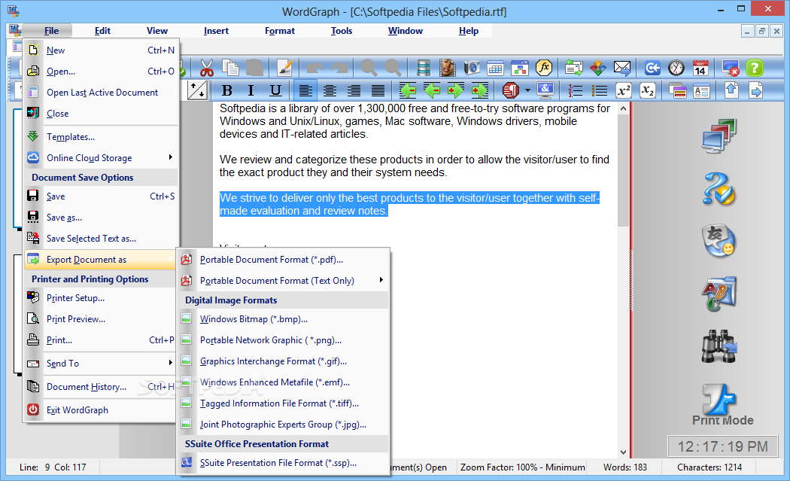The height and width of the screenshot is (481, 790).
Task: Click the envelope email icon
Action: pyautogui.click(x=622, y=68)
